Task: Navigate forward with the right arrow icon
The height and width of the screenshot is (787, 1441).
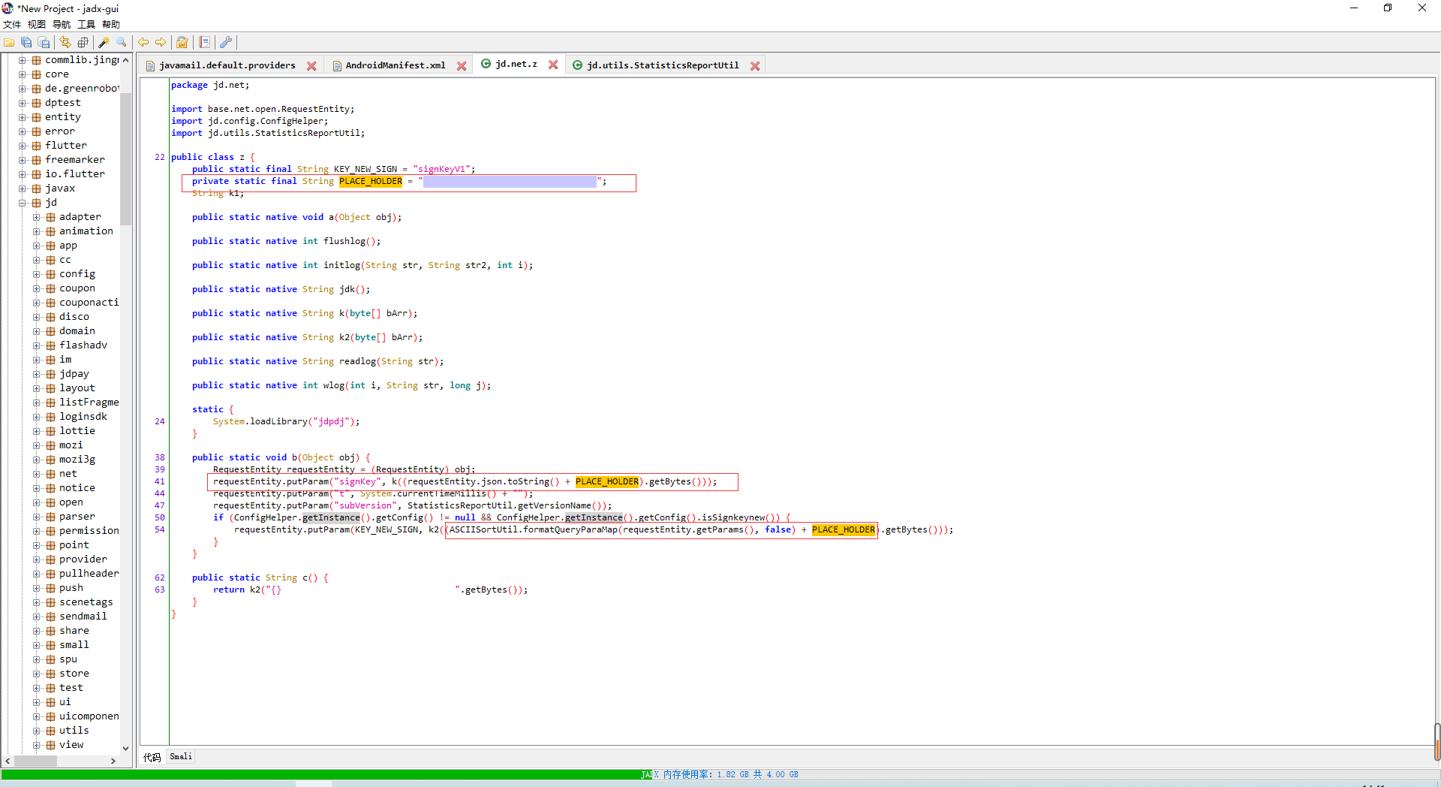Action: [161, 42]
